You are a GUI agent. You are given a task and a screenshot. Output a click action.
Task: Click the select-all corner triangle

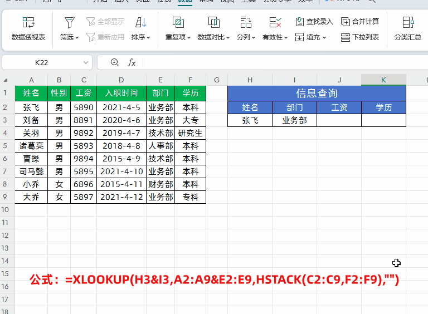[x=6, y=80]
